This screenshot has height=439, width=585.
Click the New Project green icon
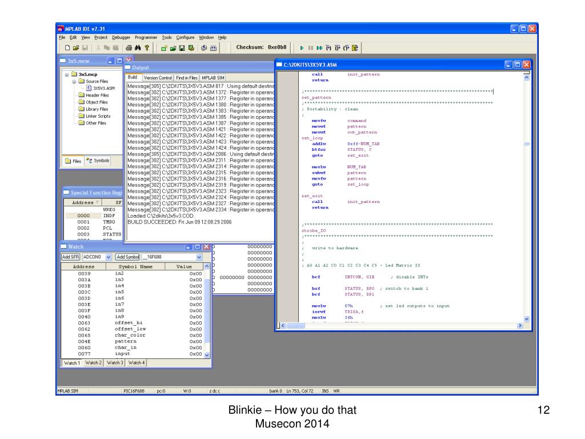(164, 48)
